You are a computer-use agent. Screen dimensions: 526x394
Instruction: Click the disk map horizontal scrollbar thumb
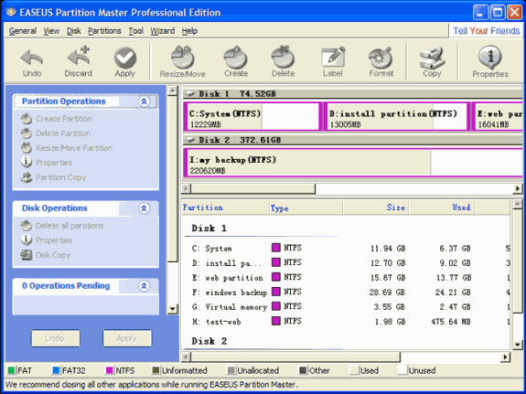coord(252,189)
